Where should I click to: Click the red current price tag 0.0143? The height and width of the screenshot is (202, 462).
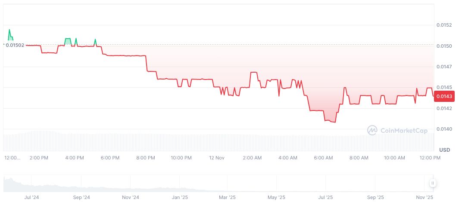tap(444, 97)
